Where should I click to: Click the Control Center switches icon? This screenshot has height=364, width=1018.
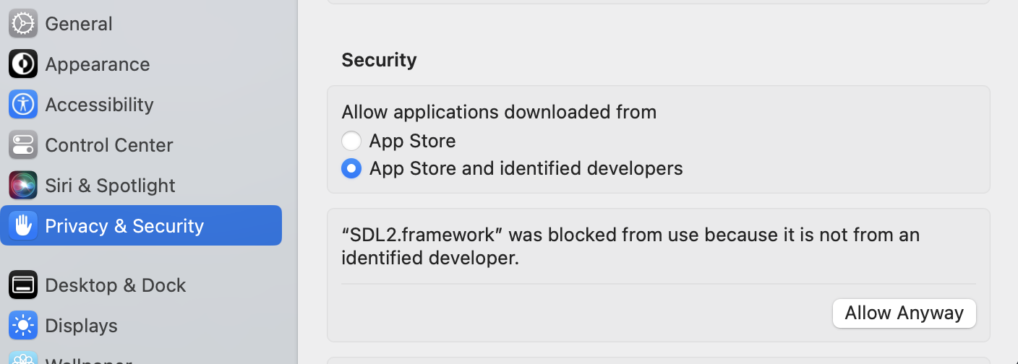[23, 145]
